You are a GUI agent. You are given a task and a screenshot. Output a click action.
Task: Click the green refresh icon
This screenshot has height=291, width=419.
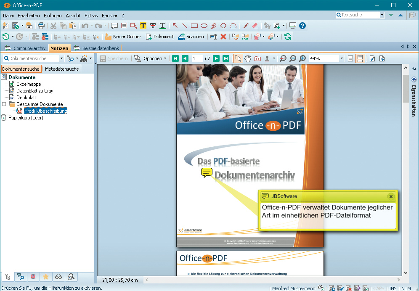point(288,37)
